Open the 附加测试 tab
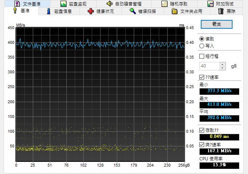248x174 pixels. click(x=220, y=4)
